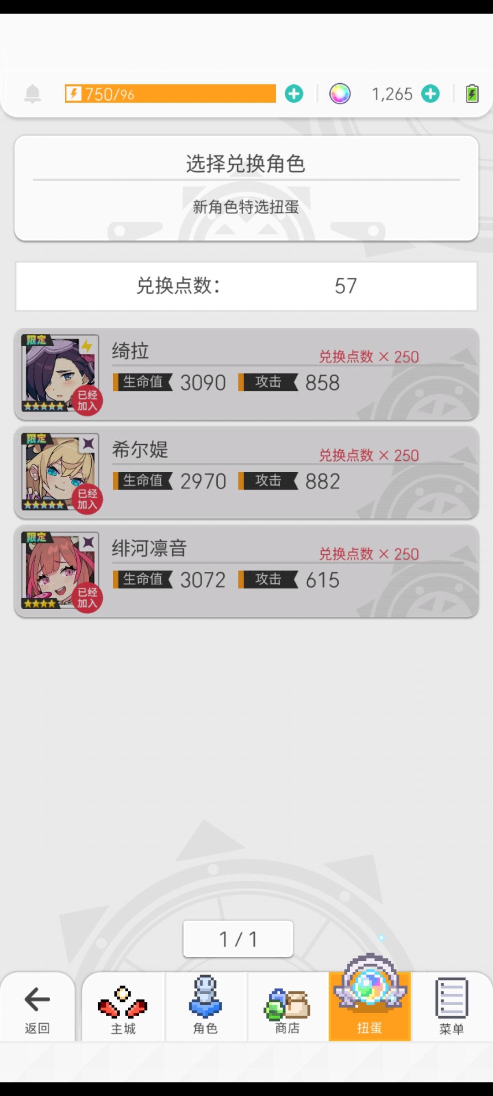Add gems via plus beside 1,265
The image size is (493, 1096).
click(x=430, y=94)
